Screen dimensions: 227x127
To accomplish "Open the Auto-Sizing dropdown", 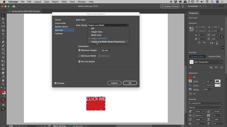I will (x=108, y=25).
